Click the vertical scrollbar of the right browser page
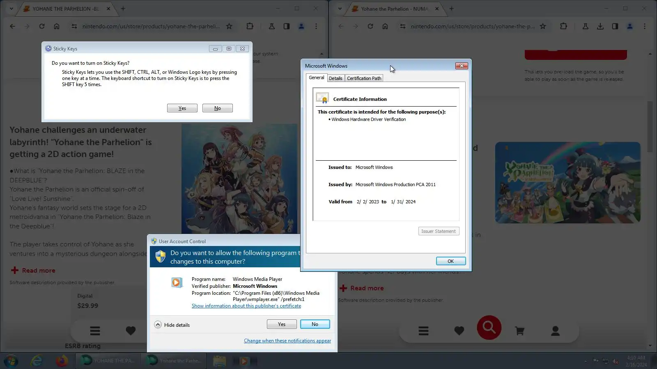The width and height of the screenshot is (657, 369). (650, 126)
